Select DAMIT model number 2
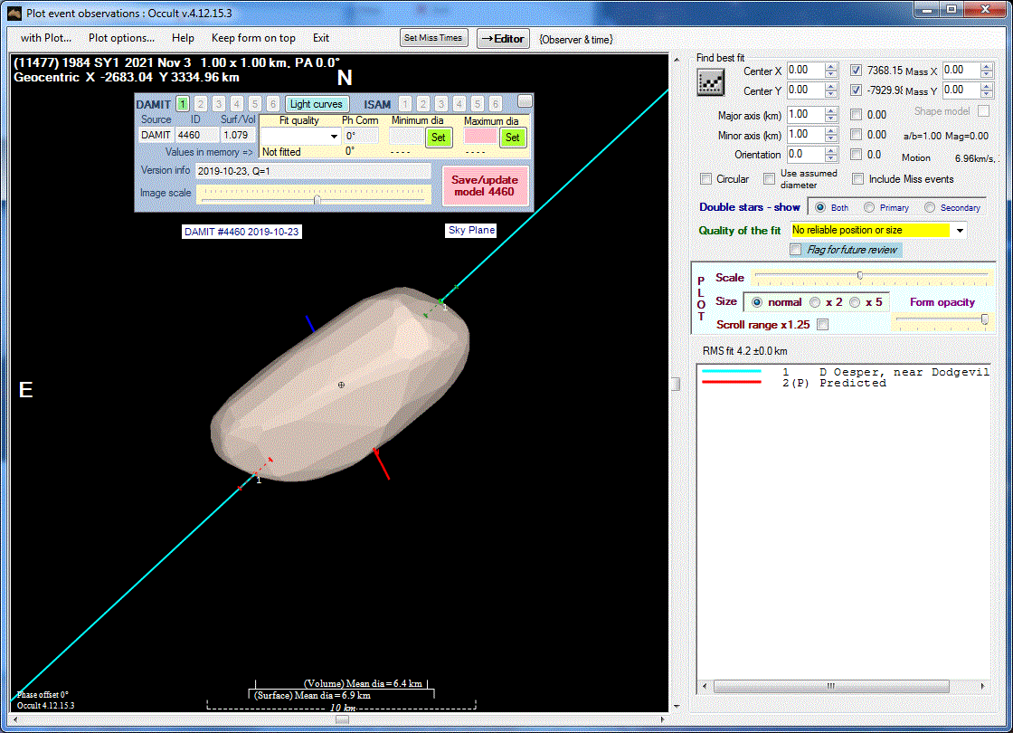Viewport: 1013px width, 733px height. (201, 103)
